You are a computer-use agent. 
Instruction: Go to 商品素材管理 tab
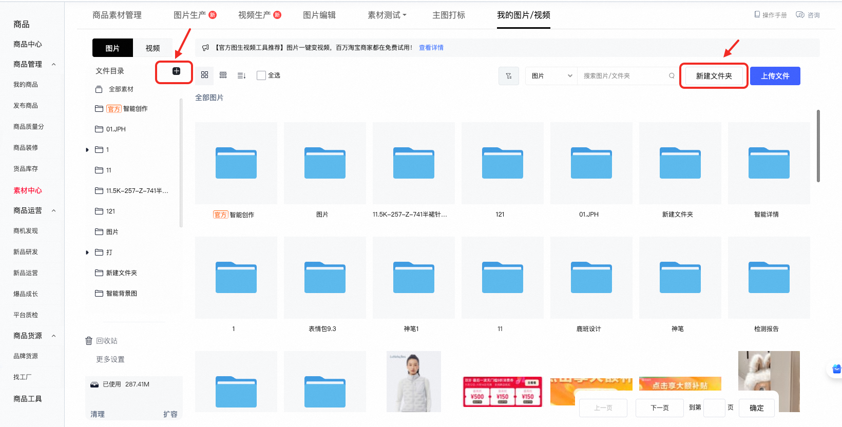click(117, 15)
